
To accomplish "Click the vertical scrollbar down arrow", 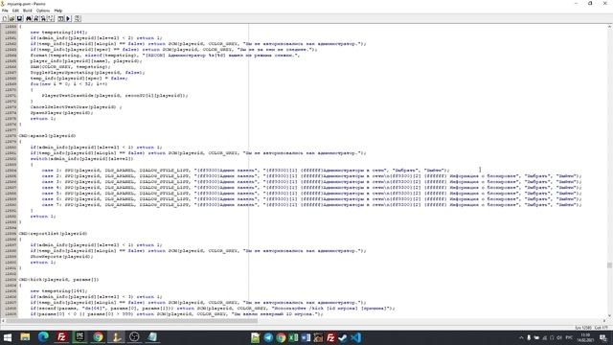I will tap(609, 315).
